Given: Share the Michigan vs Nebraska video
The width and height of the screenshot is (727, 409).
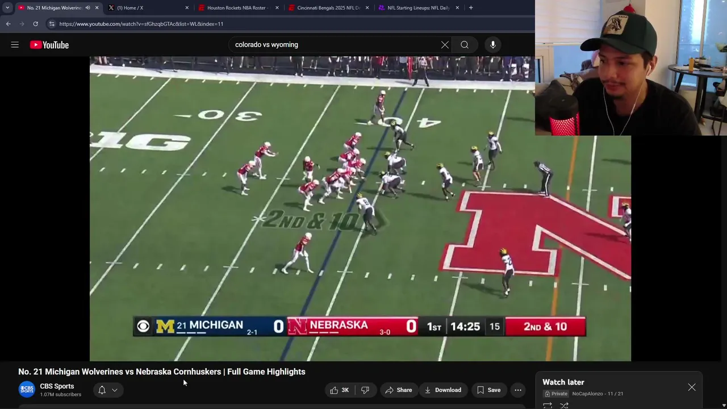Looking at the screenshot, I should (x=399, y=390).
